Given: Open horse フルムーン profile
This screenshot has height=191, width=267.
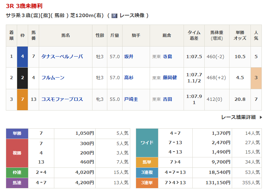Looking at the screenshot, I should coord(53,78).
